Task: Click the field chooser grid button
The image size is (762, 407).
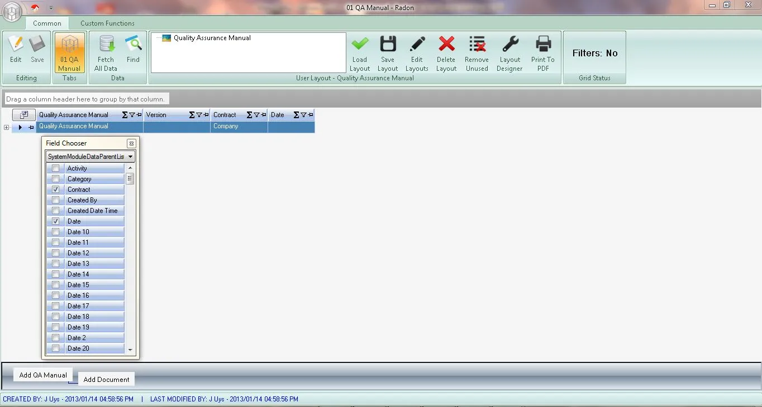Action: [x=24, y=115]
